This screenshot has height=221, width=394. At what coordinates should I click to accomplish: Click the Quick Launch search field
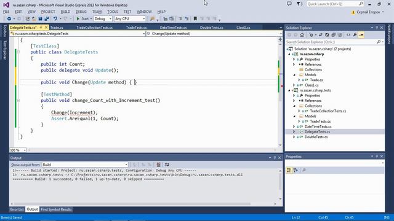[x=335, y=4]
